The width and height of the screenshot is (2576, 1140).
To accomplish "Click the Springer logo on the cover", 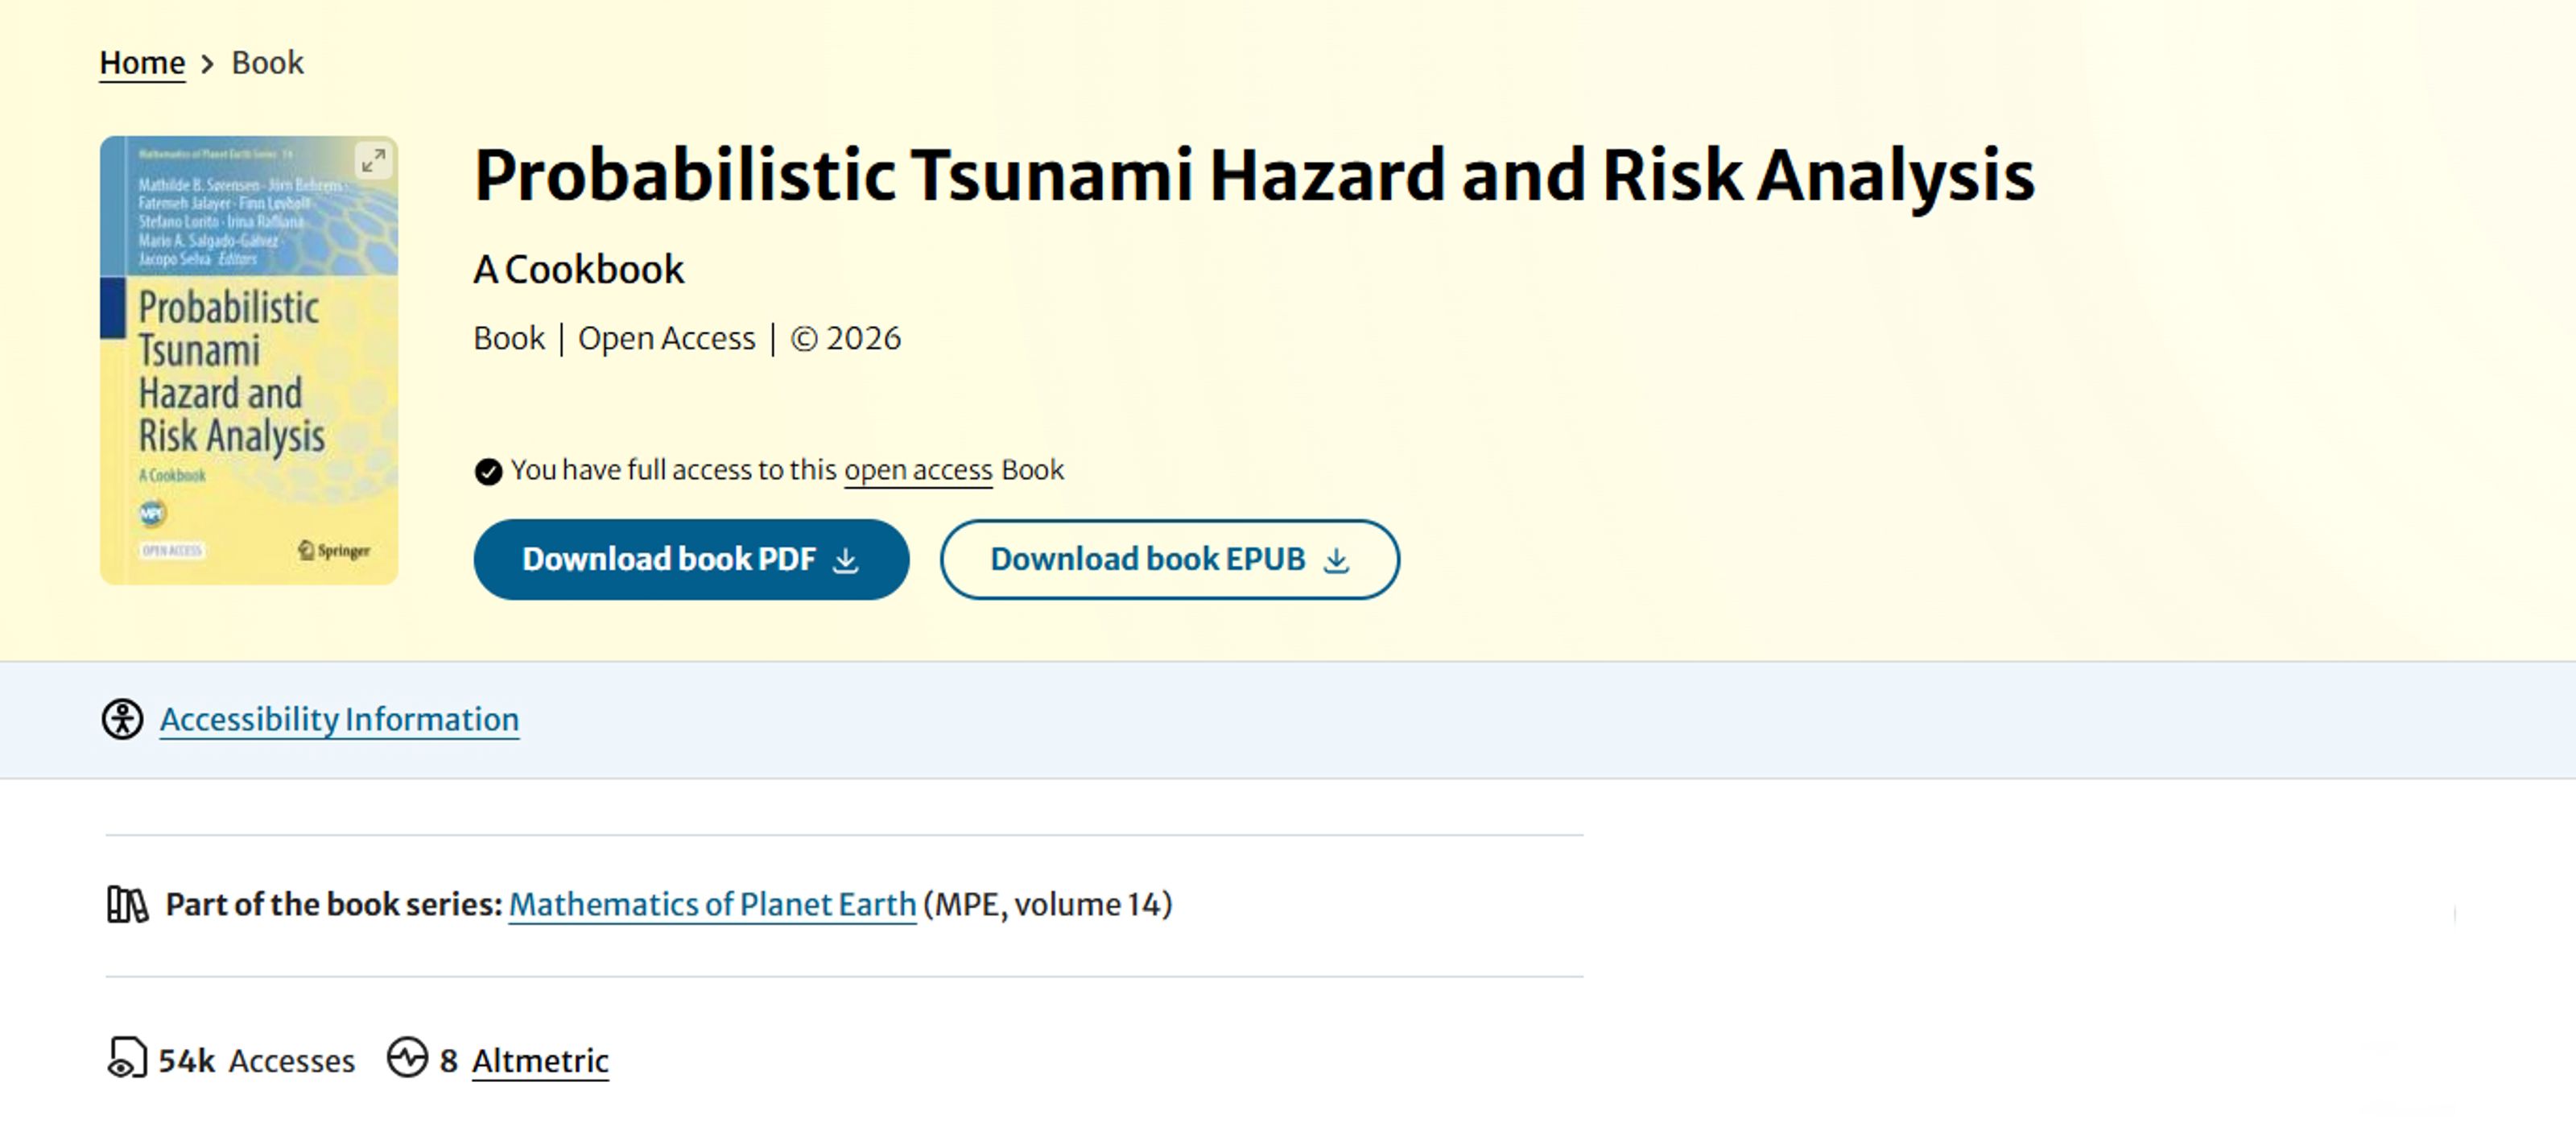I will pos(334,550).
